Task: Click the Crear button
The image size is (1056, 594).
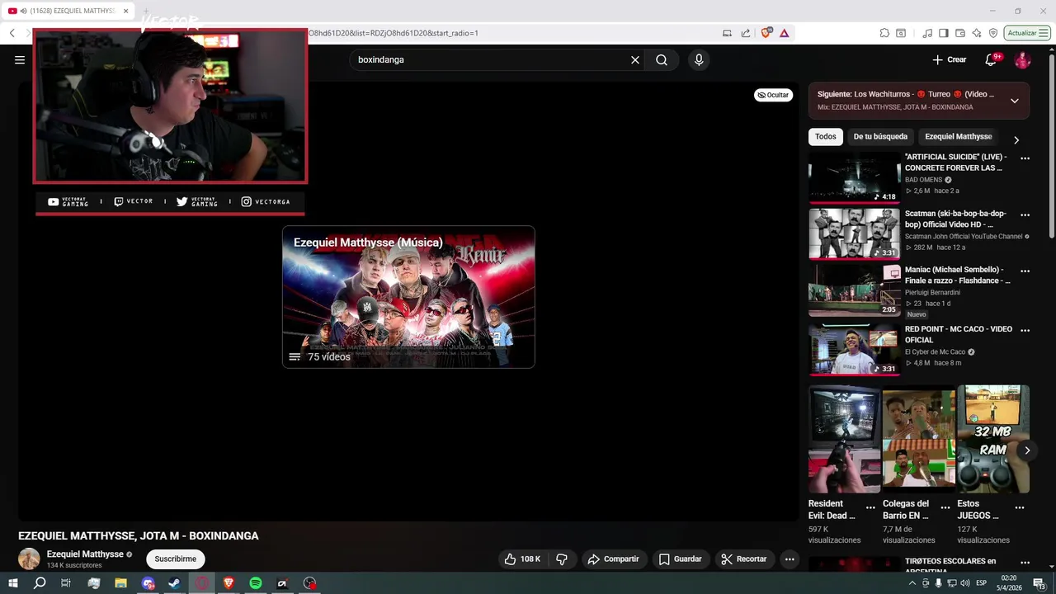Action: click(x=950, y=59)
